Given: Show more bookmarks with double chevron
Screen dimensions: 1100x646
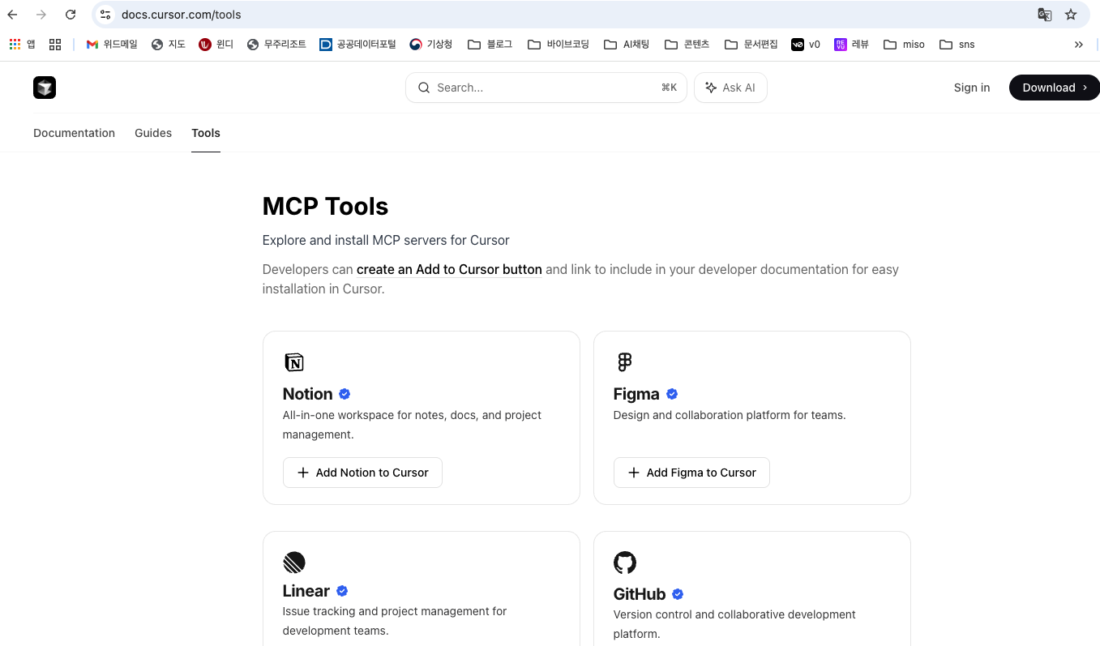Looking at the screenshot, I should click(1078, 45).
